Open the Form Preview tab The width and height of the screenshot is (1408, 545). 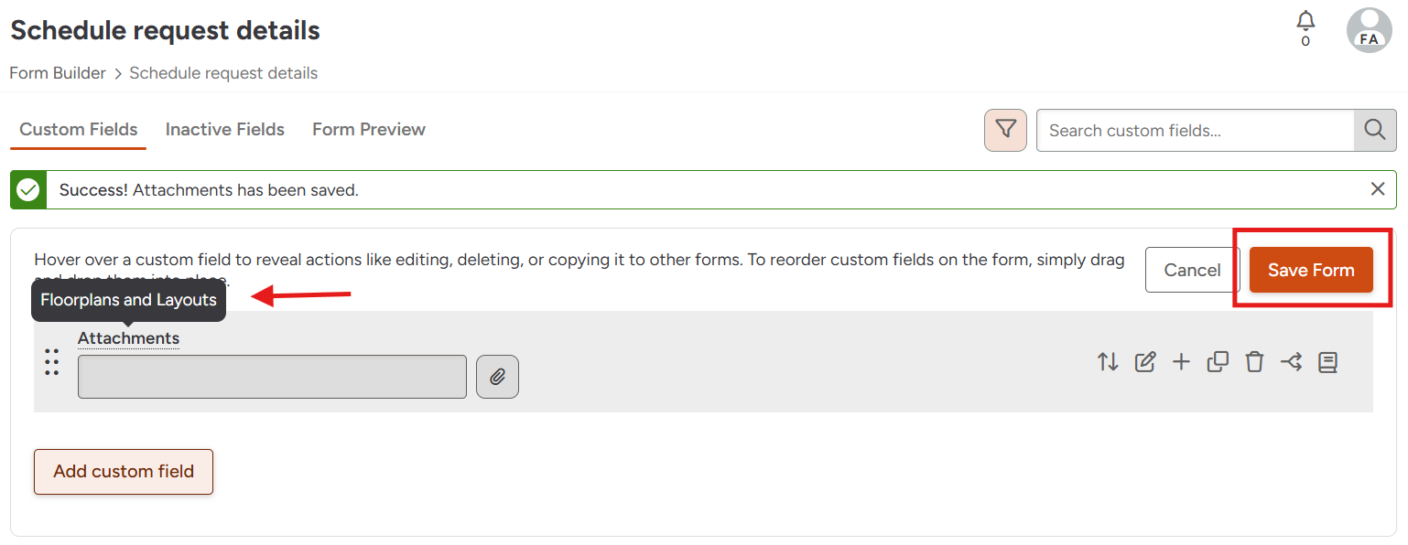(369, 130)
